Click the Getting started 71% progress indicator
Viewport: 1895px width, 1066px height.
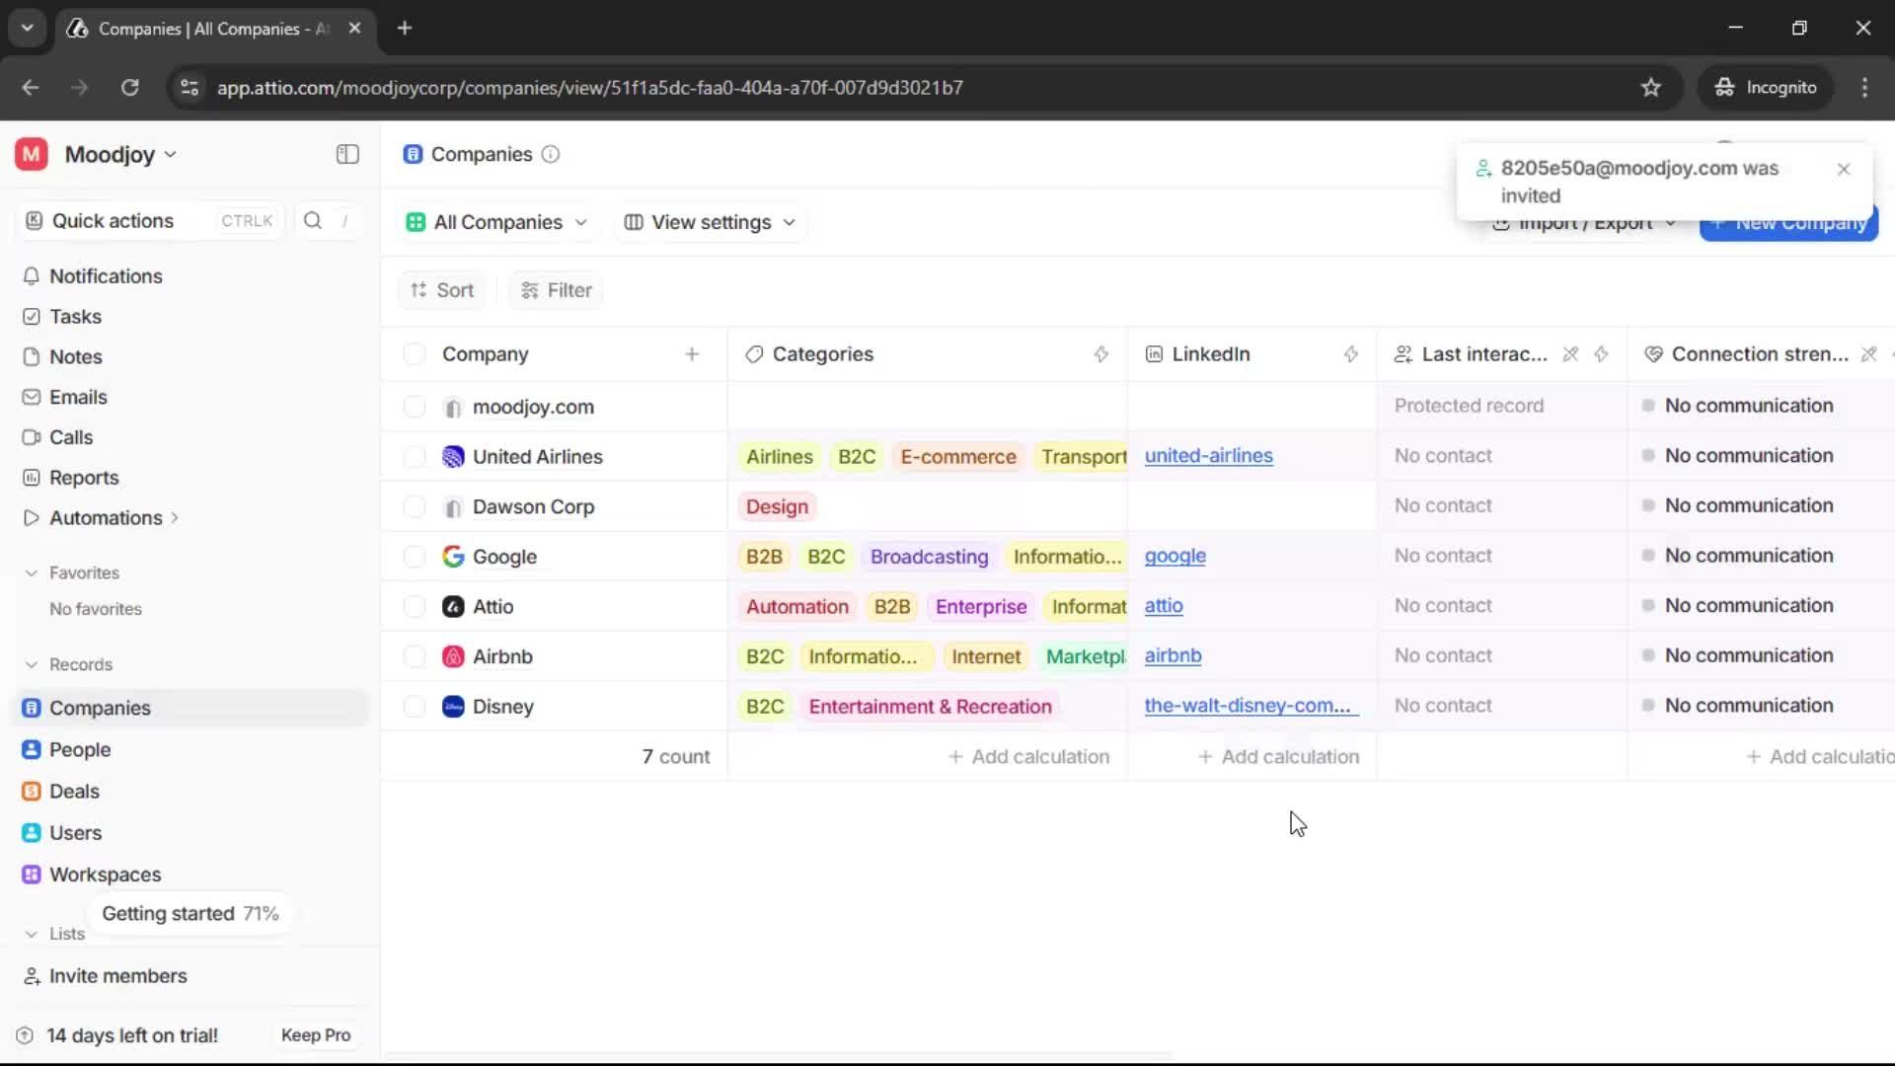[189, 913]
